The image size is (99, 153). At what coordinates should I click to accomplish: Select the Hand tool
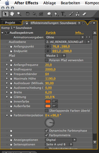point(12,14)
